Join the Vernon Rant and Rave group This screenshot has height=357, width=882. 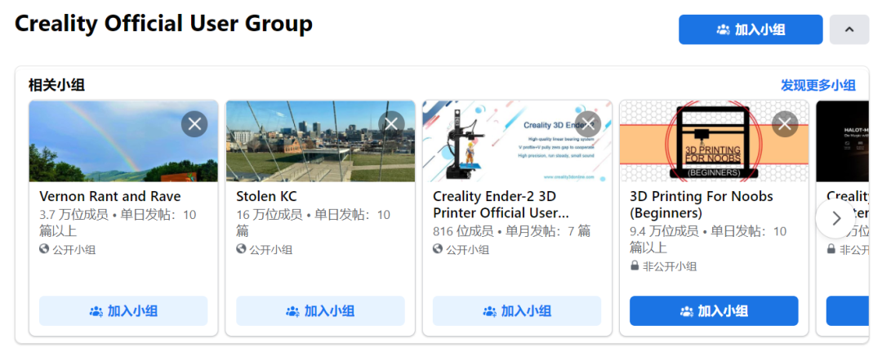tap(123, 311)
